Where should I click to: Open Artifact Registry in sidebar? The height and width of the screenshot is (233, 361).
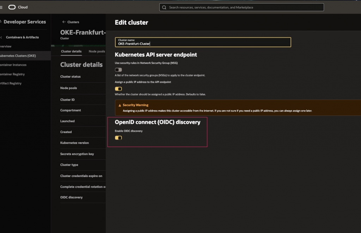tap(11, 83)
